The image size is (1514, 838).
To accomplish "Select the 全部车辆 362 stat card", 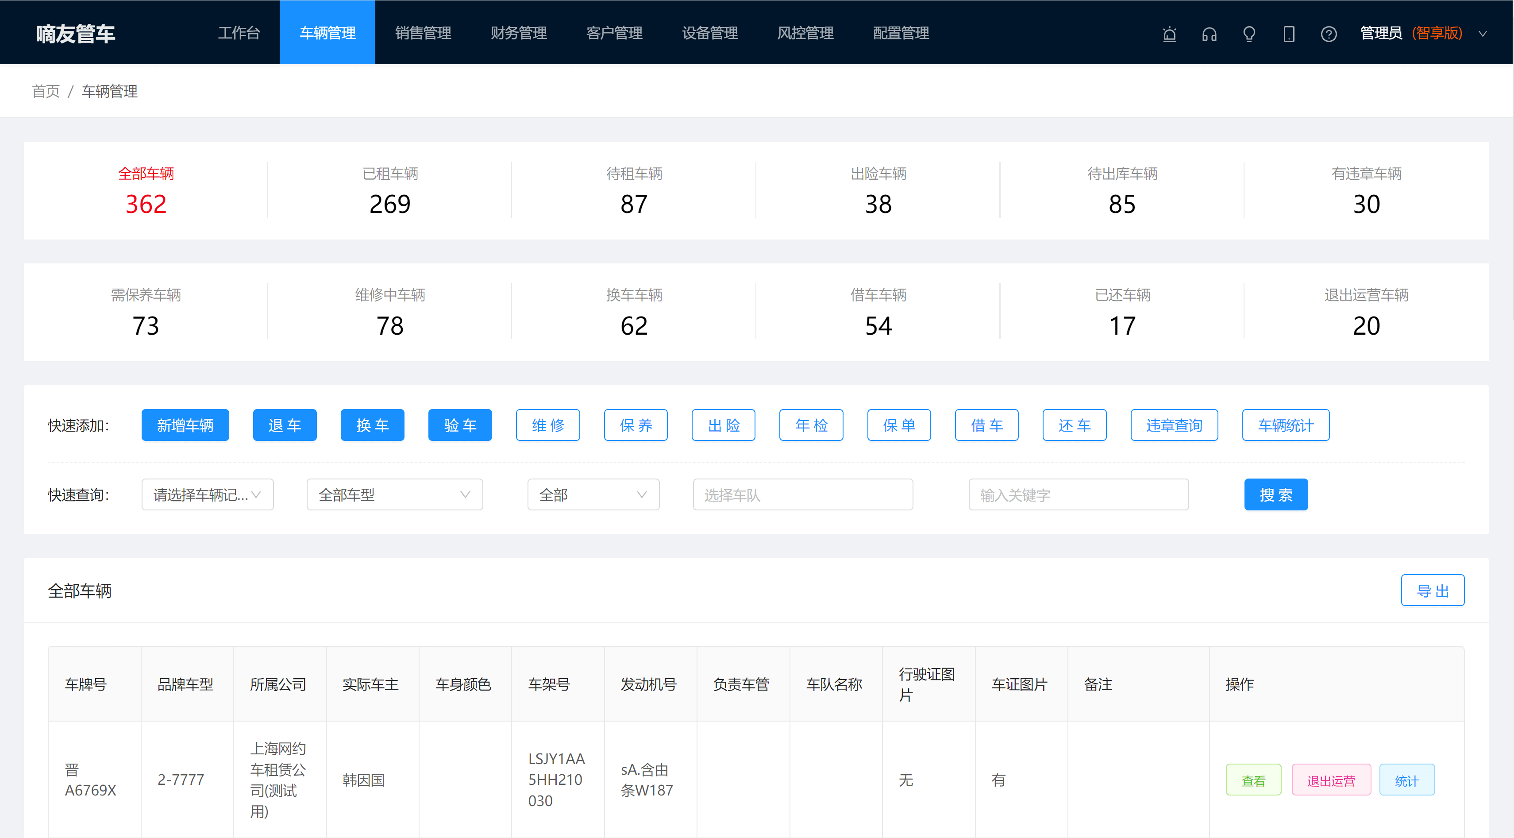I will click(x=146, y=190).
